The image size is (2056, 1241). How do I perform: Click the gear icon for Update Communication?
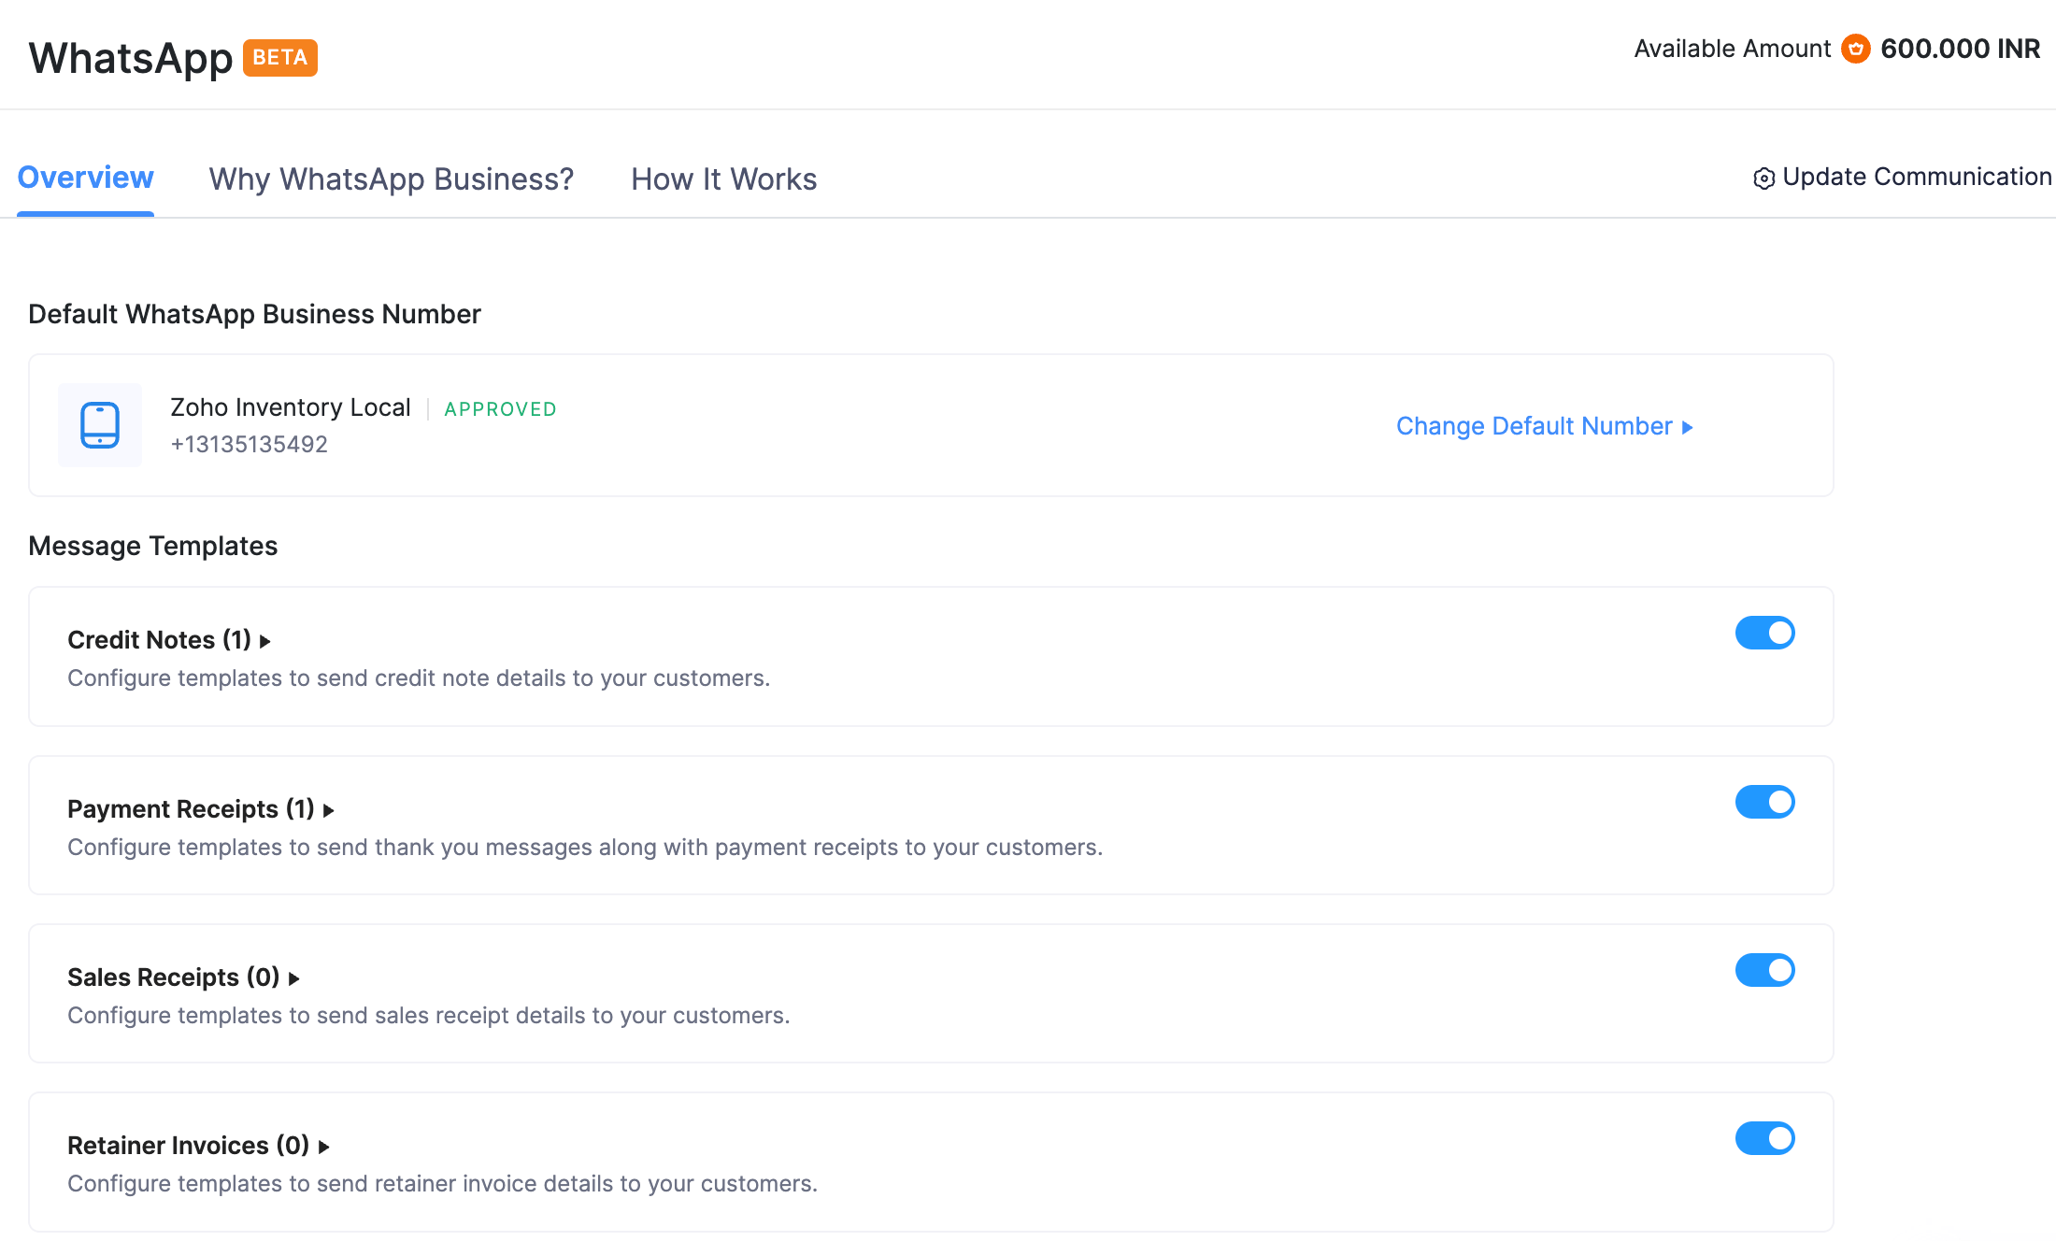coord(1763,178)
